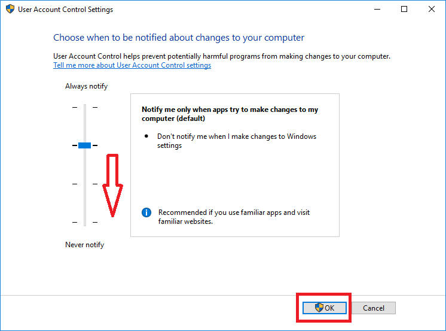Close the User Account Control Settings window
The image size is (446, 331).
[432, 10]
